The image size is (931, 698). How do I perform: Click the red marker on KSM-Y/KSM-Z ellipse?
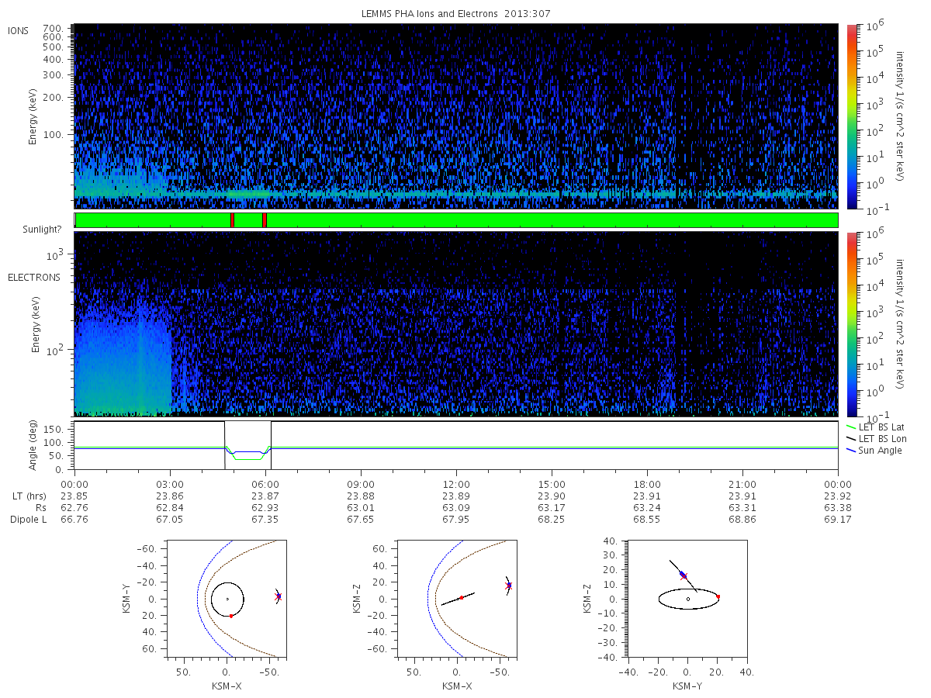[x=718, y=596]
